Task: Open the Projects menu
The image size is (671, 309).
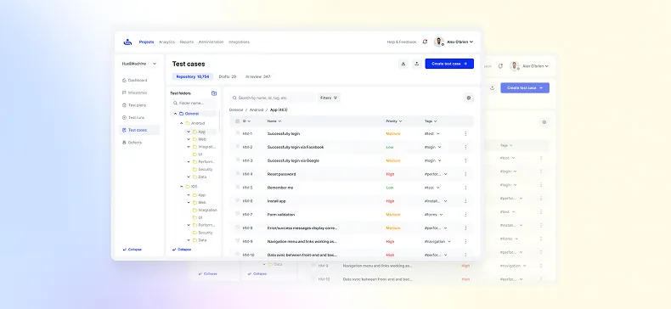Action: [x=146, y=42]
